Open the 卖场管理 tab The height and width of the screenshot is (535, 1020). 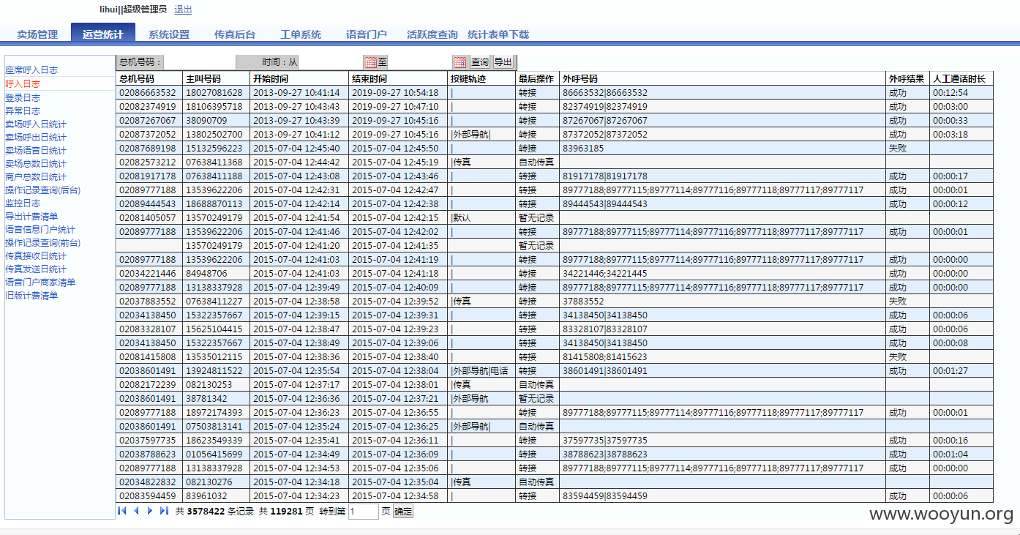[x=37, y=34]
